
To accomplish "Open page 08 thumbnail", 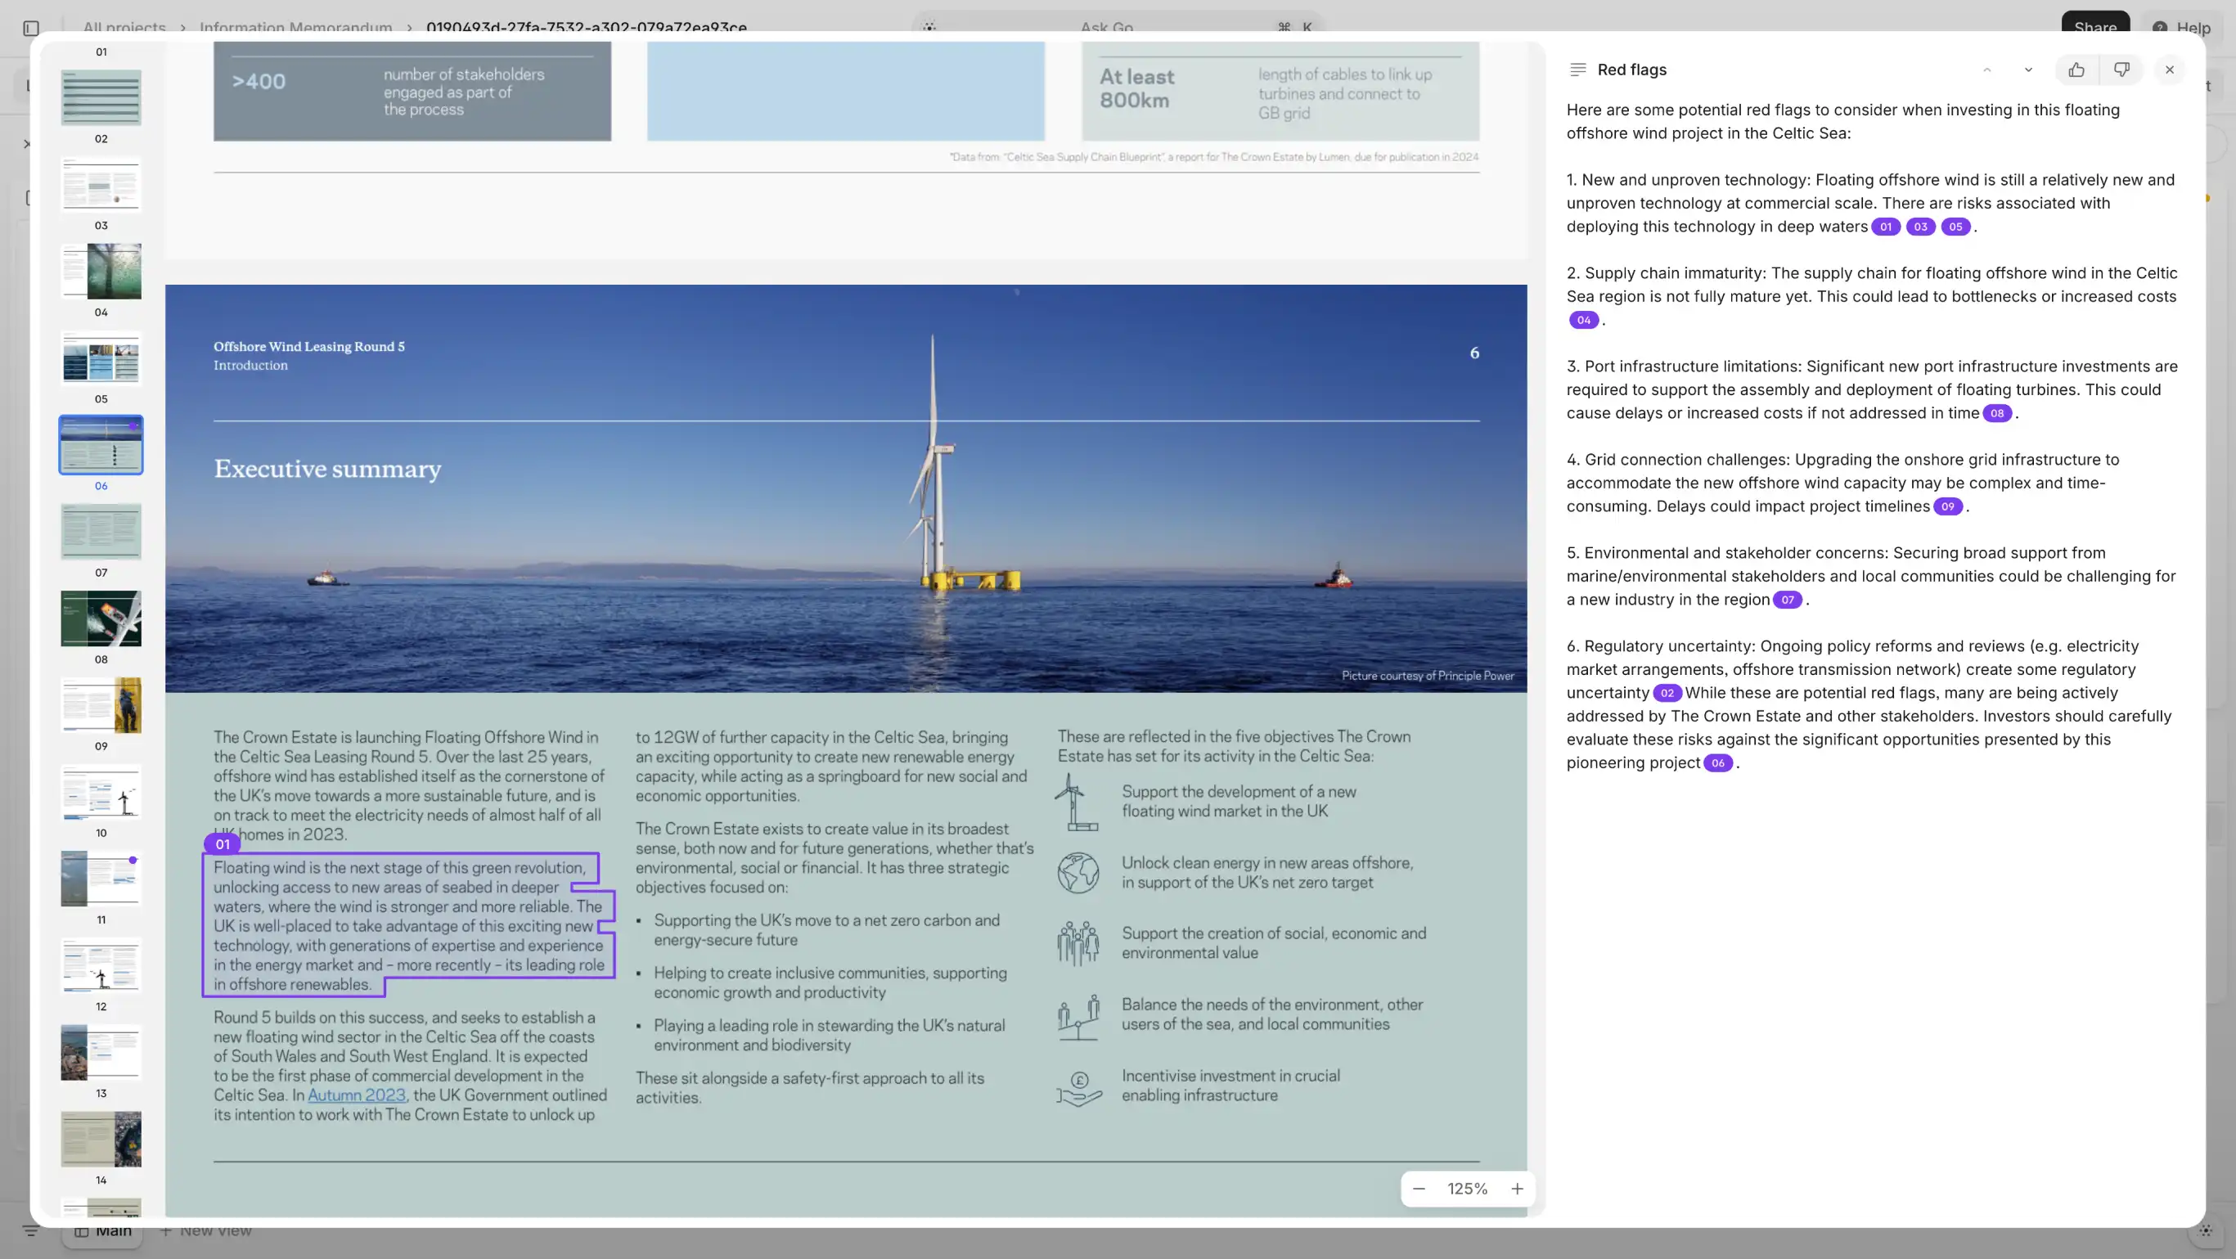I will click(x=101, y=618).
